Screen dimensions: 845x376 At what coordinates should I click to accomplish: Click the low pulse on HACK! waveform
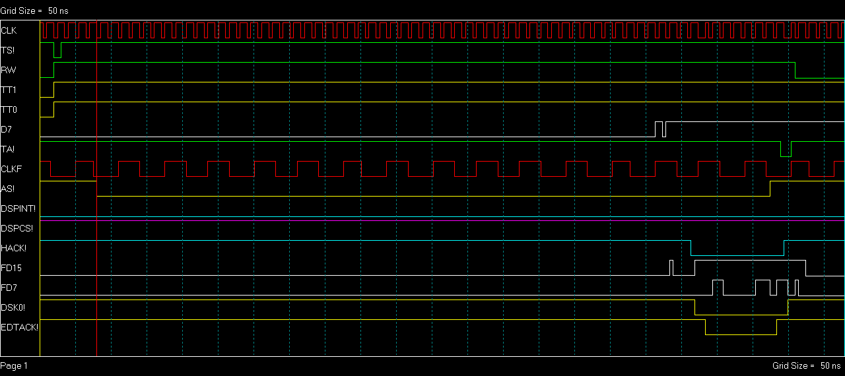coord(737,255)
